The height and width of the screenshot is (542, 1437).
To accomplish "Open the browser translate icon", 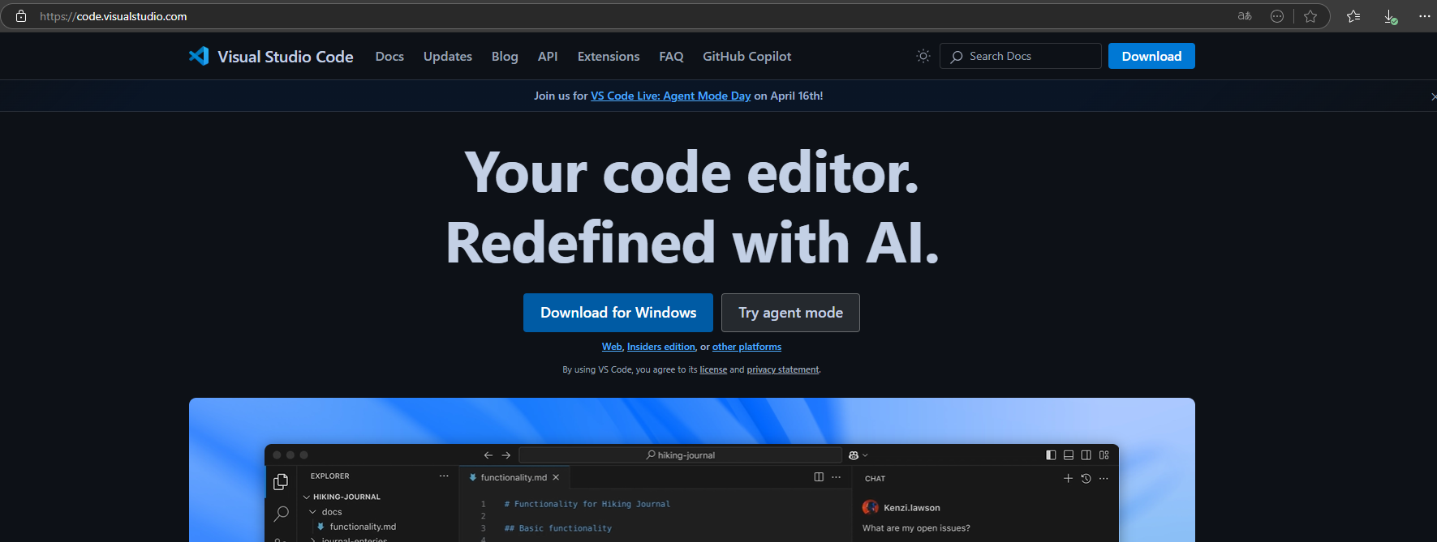I will (x=1245, y=16).
